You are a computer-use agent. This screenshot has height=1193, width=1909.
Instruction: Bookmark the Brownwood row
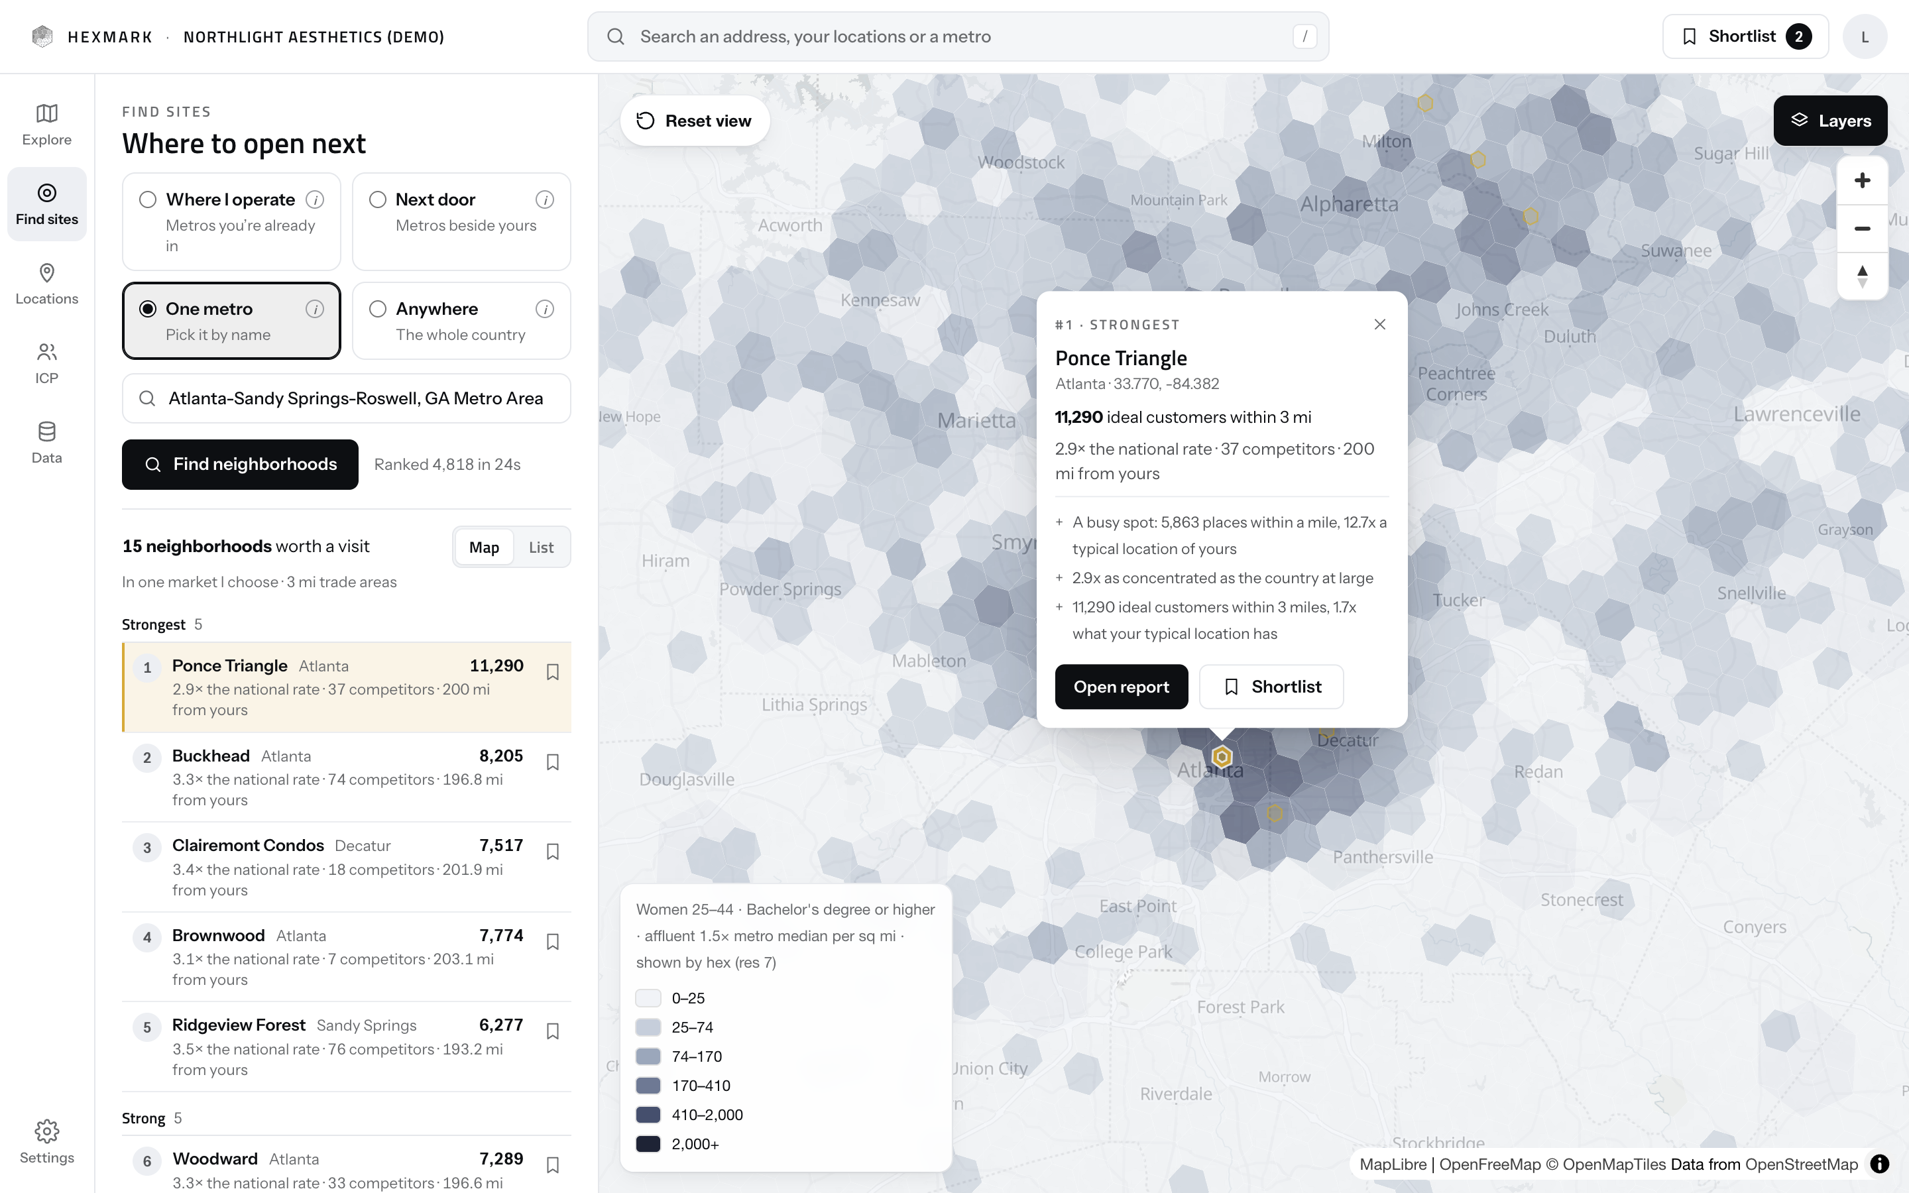(553, 941)
